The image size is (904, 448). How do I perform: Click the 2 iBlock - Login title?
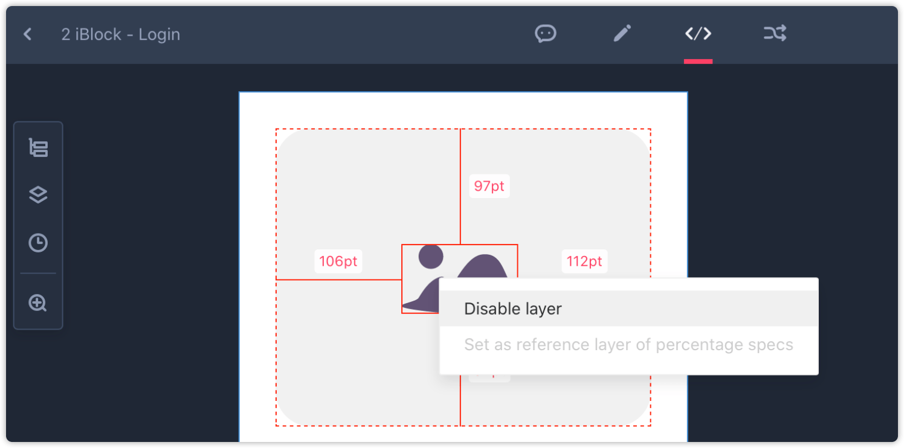[121, 34]
